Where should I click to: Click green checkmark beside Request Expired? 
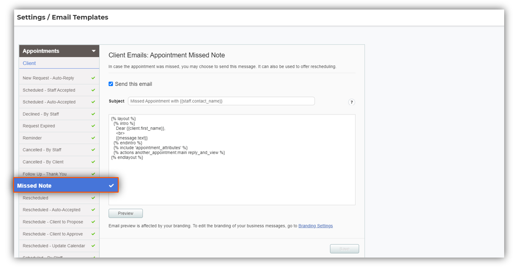pyautogui.click(x=93, y=126)
